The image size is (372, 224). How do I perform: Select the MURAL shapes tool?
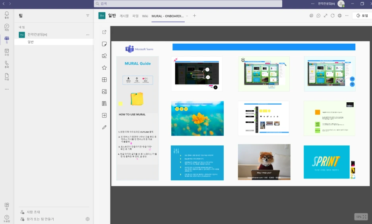[x=104, y=56]
